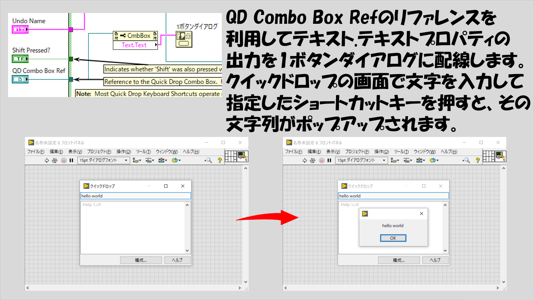
Task: Click Run arrow in window without OK popup
Action: click(x=47, y=160)
